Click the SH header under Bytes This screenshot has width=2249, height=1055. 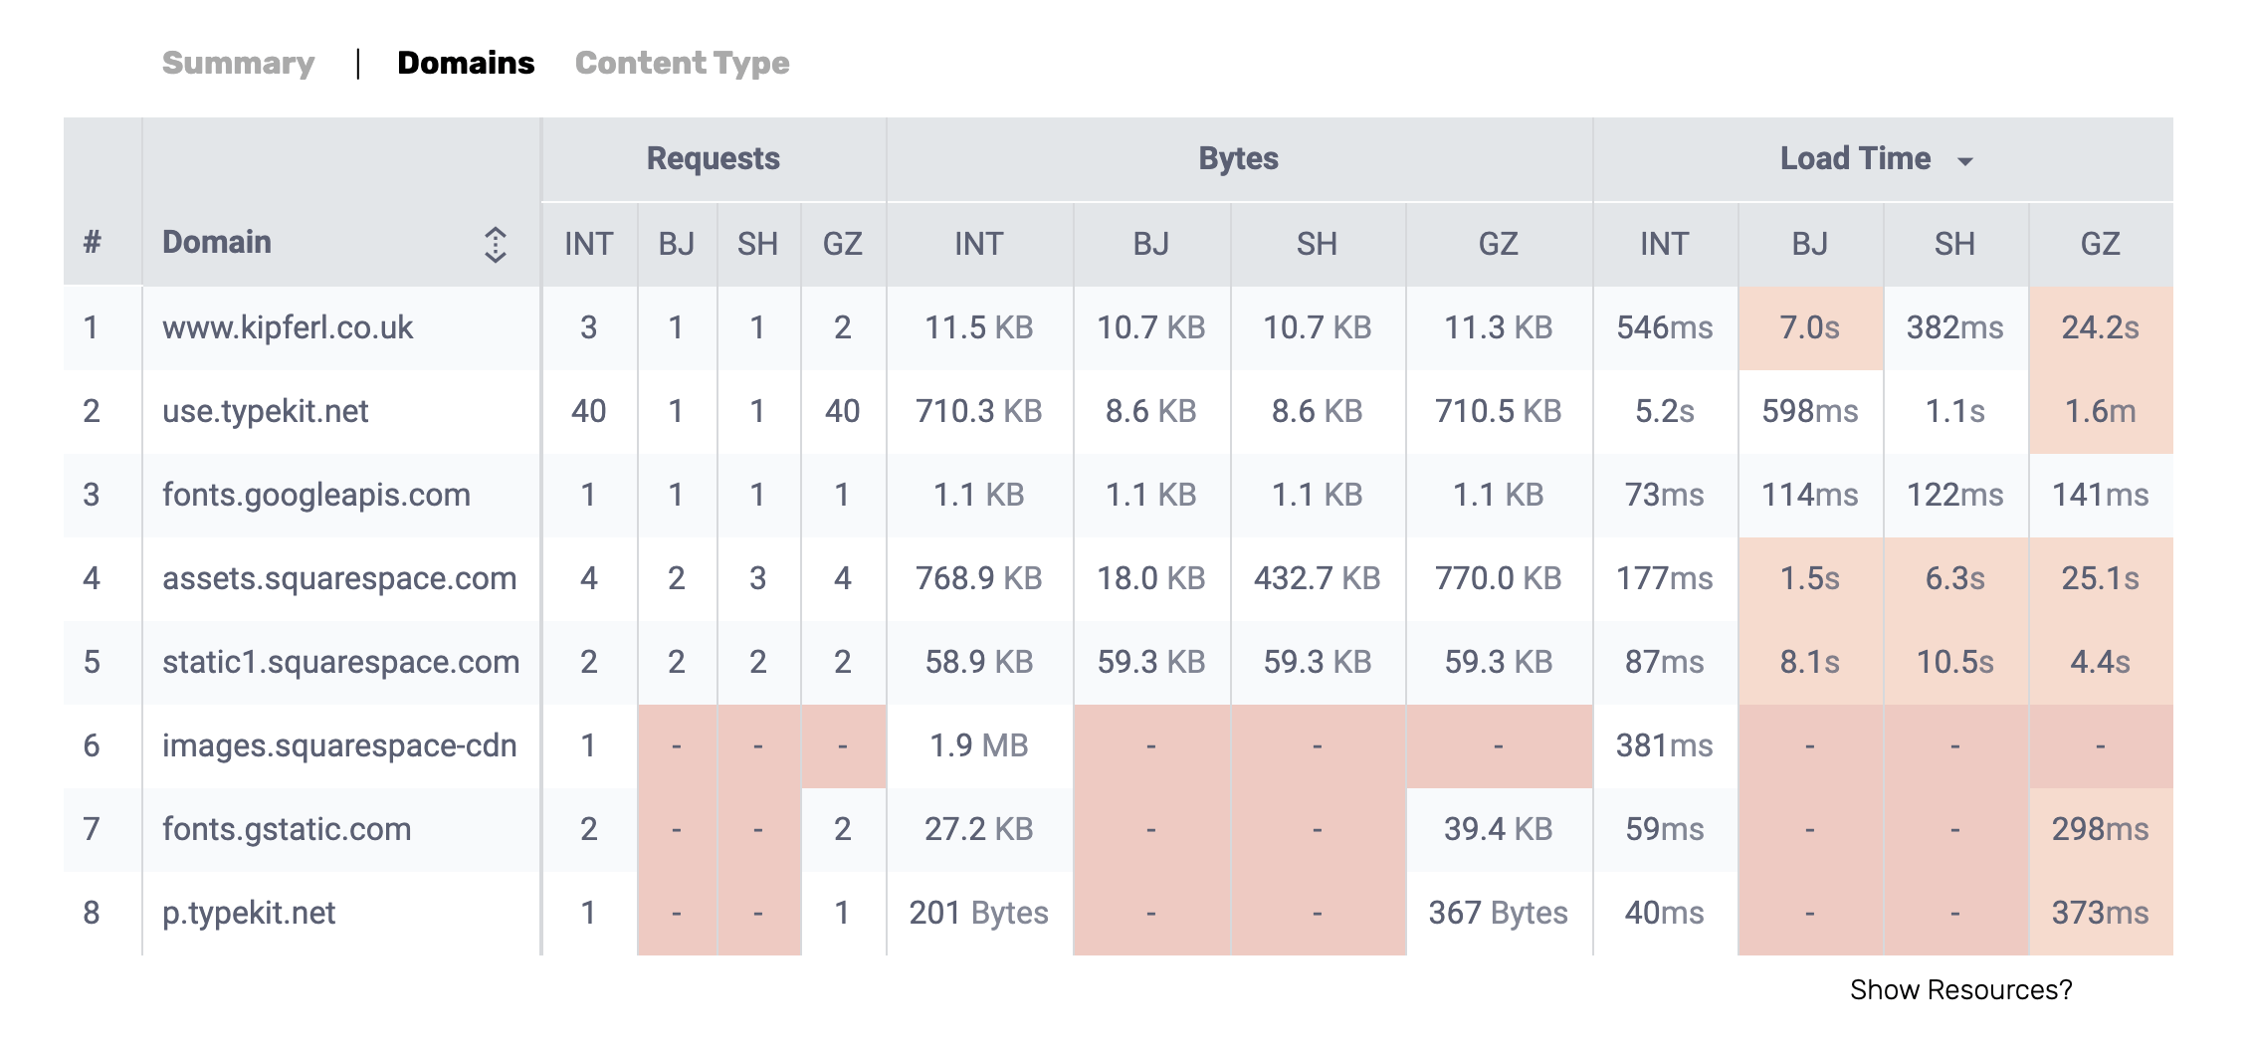[1318, 244]
